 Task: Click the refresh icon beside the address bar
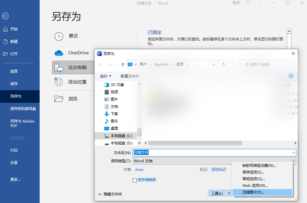pos(224,64)
